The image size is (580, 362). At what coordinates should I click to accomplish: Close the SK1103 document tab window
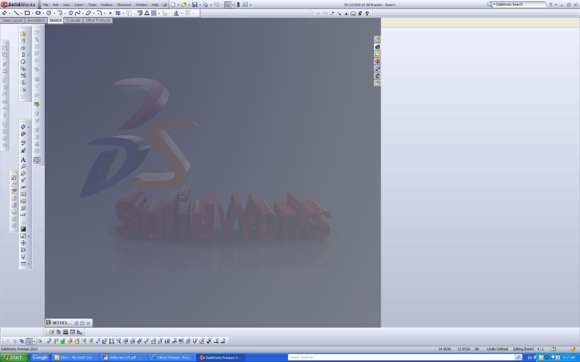coord(88,323)
